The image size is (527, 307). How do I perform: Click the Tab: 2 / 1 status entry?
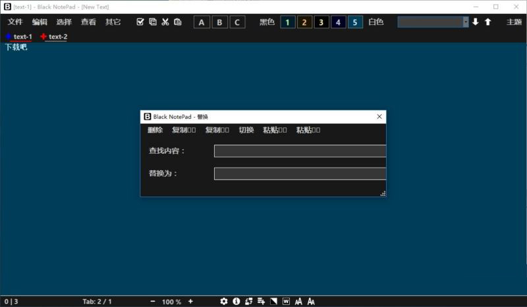[x=97, y=302]
